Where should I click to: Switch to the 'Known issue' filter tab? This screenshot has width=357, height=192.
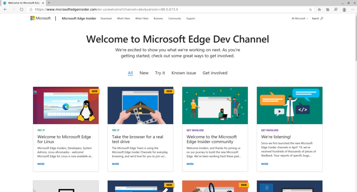pyautogui.click(x=184, y=73)
